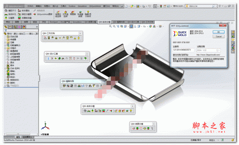The image size is (239, 145).
Task: Click first icon in QM-工作文档 floating toolbar
Action: pyautogui.click(x=45, y=38)
